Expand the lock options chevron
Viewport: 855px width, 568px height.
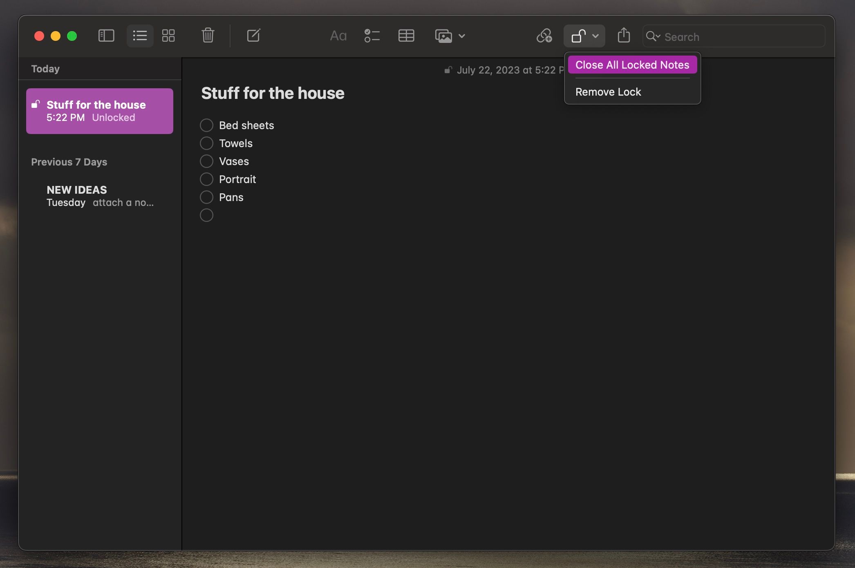pos(595,36)
